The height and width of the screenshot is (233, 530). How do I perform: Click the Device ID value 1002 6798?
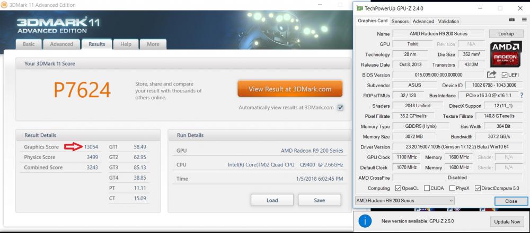click(x=493, y=85)
